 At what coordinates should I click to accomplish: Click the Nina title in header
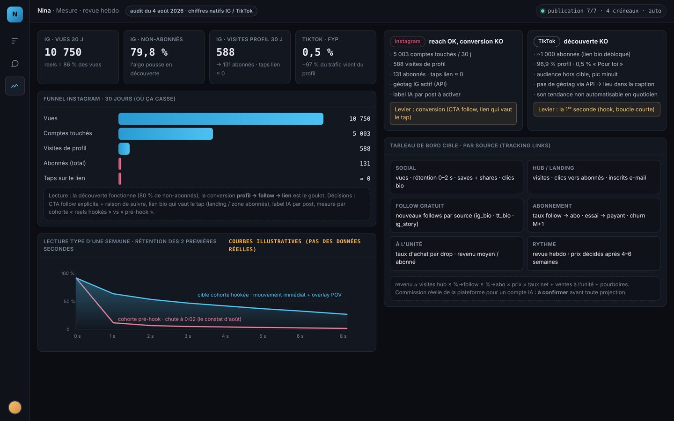click(x=44, y=11)
